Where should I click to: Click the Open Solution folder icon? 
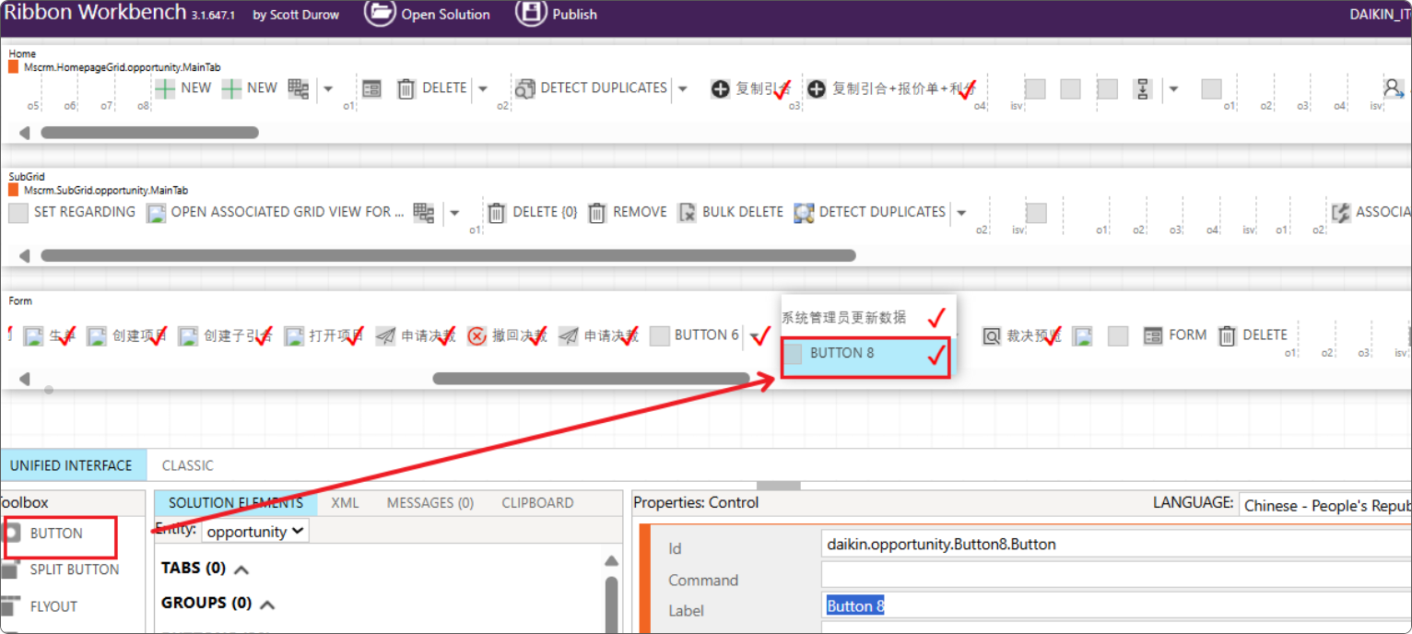[x=379, y=13]
